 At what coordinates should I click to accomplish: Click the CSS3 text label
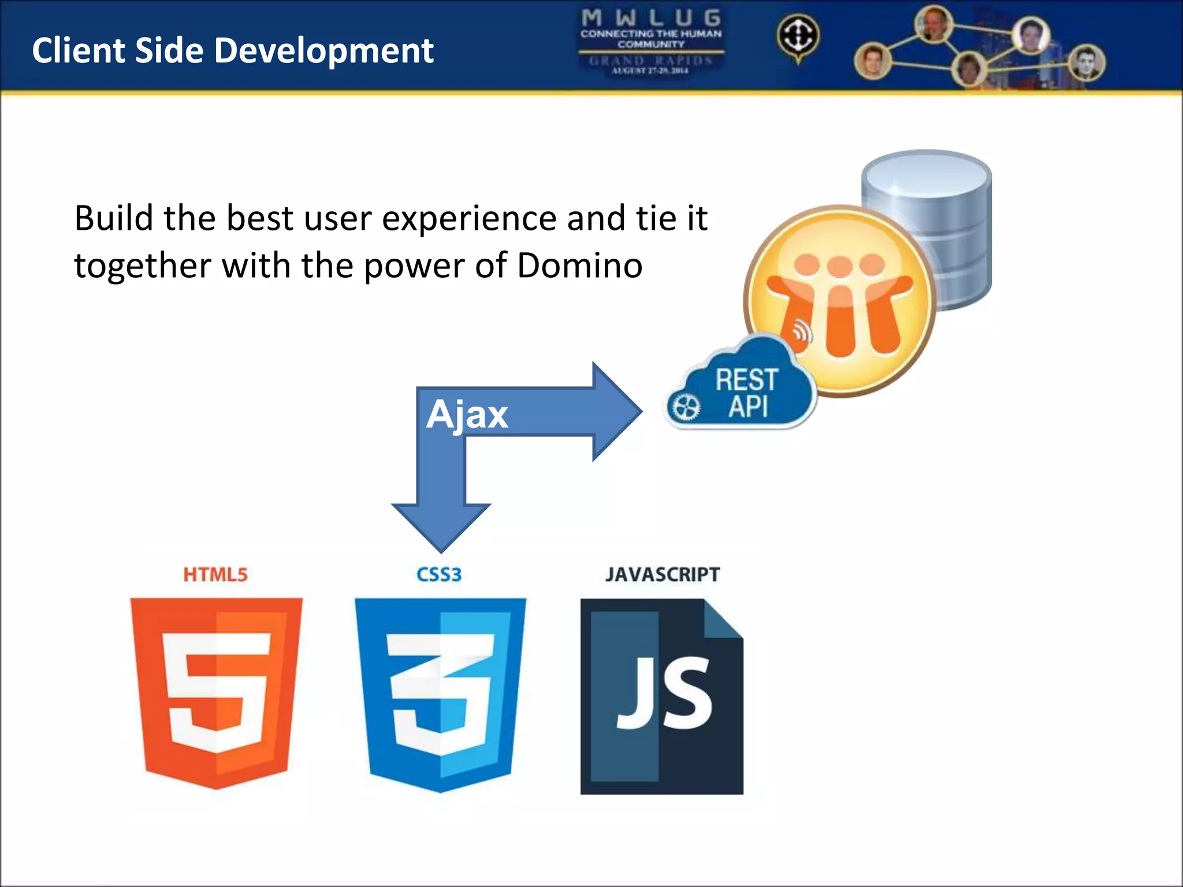point(439,575)
